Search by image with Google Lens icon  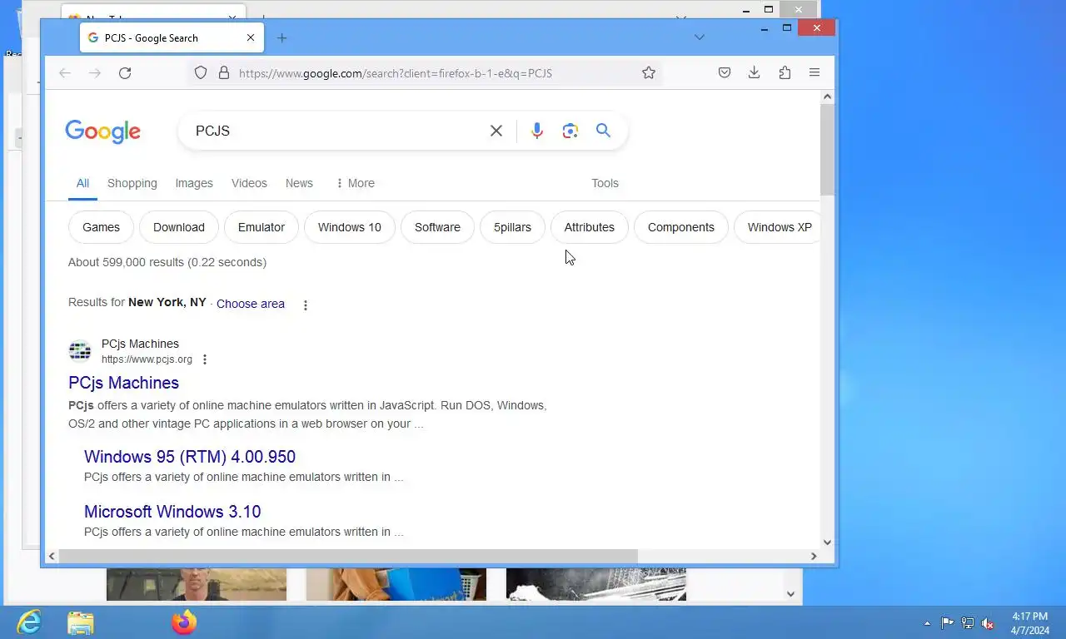pos(570,131)
